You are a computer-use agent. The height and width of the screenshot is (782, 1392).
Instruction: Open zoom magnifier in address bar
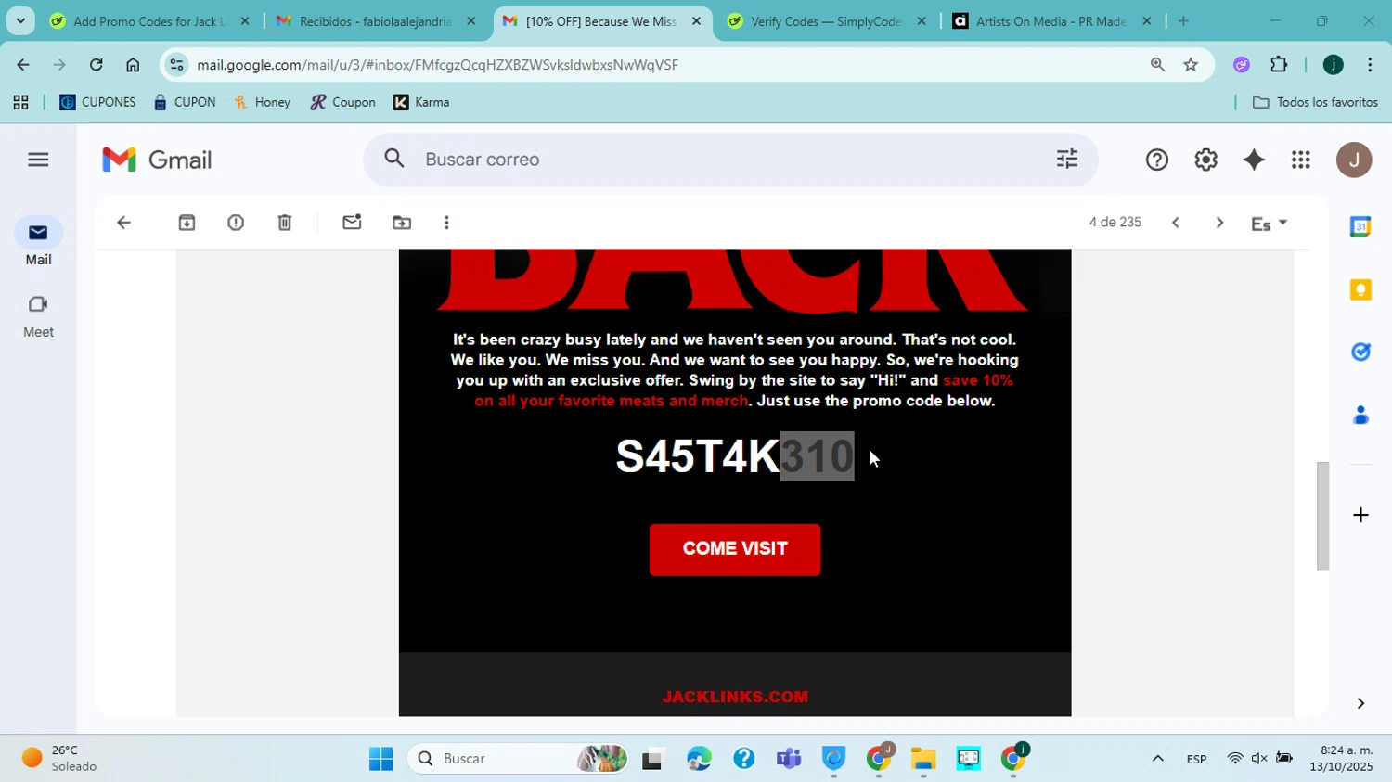coord(1157,65)
